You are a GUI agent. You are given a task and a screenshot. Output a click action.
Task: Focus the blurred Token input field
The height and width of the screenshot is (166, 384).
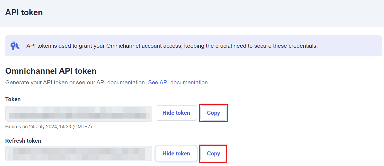[x=79, y=114]
